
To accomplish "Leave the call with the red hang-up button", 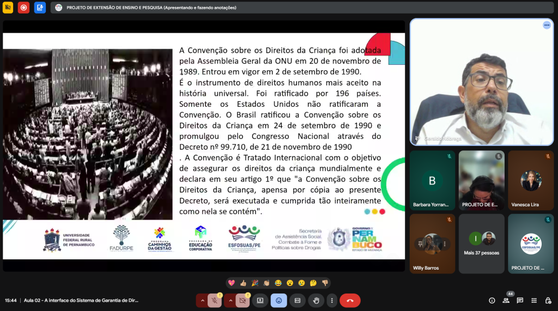I will click(350, 300).
